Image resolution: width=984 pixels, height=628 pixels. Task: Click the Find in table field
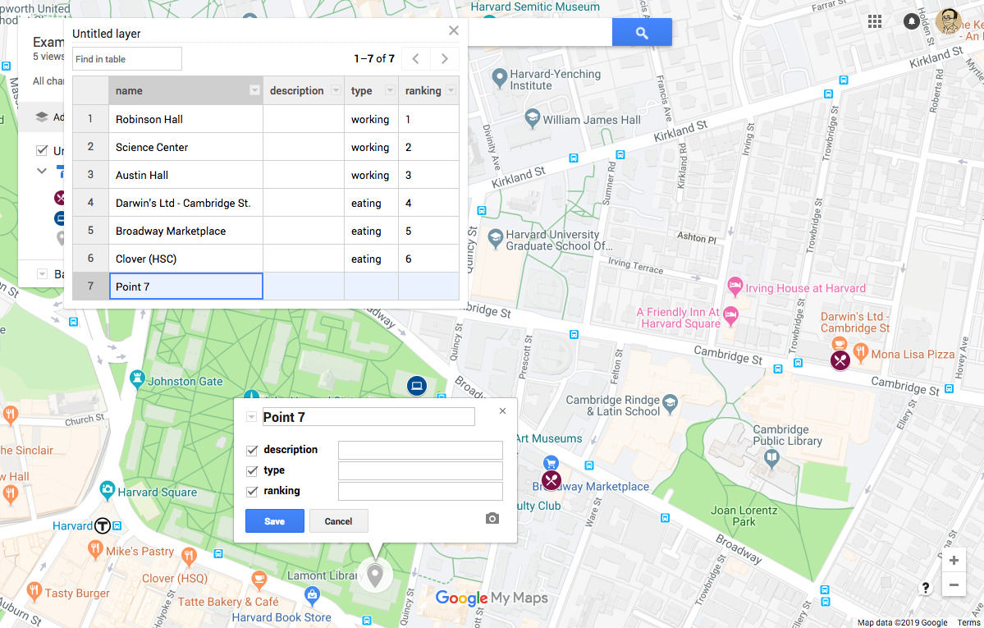pyautogui.click(x=126, y=59)
